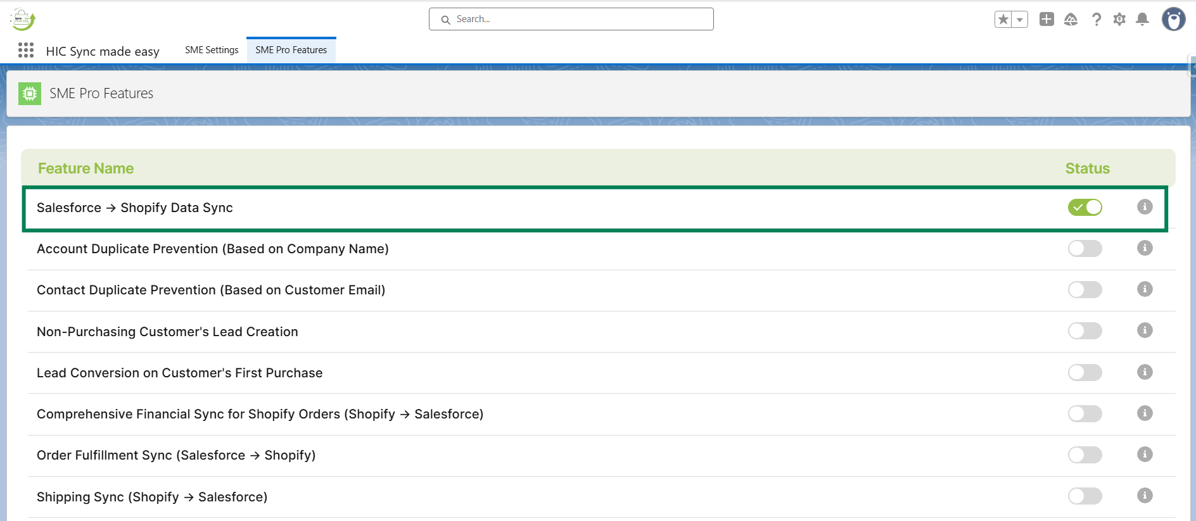The width and height of the screenshot is (1196, 521).
Task: Enable Shipping Sync toggle
Action: pyautogui.click(x=1085, y=496)
